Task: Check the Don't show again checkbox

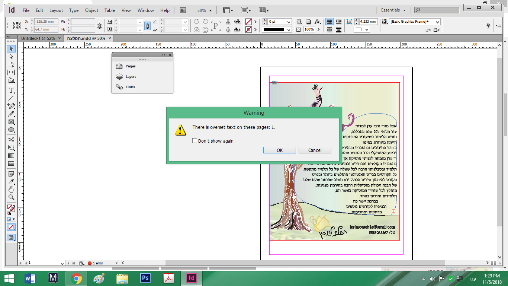Action: (x=194, y=141)
